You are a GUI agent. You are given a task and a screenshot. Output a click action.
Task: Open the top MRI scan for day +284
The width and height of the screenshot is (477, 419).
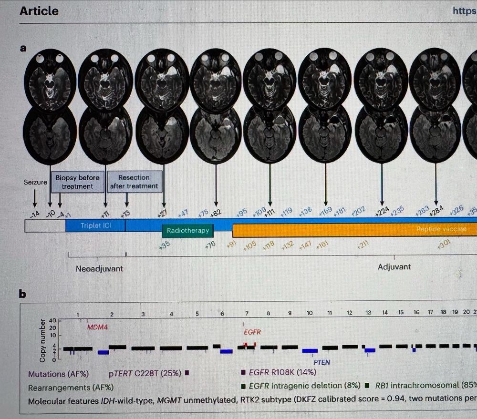435,79
